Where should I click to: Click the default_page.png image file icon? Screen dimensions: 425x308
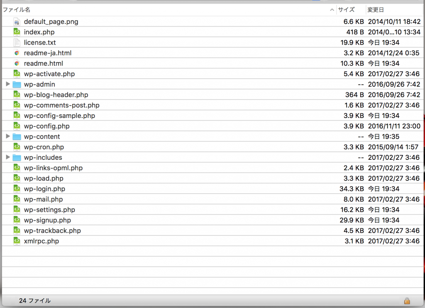(17, 22)
